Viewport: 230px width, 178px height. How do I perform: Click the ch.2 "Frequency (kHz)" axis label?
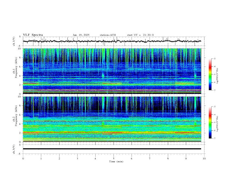17,116
